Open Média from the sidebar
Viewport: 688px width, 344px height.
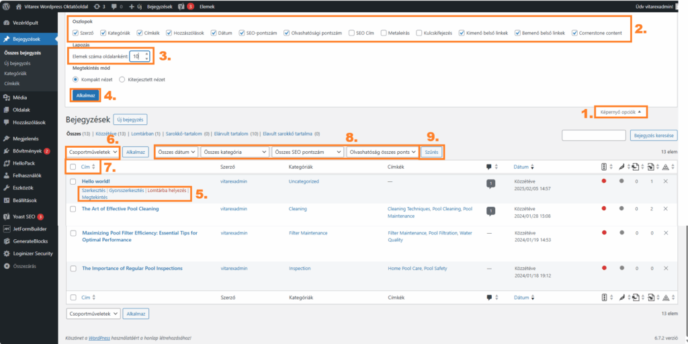(20, 97)
